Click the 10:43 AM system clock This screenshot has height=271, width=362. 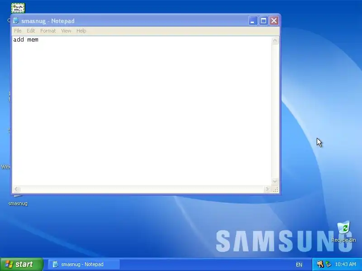(x=345, y=264)
